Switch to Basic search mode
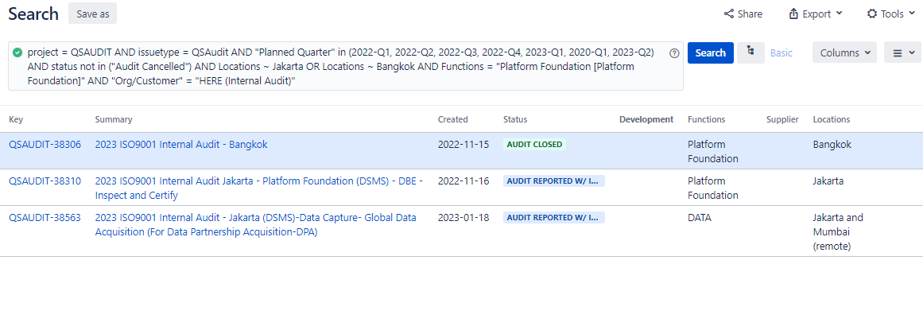Viewport: 923px width, 334px height. click(781, 52)
